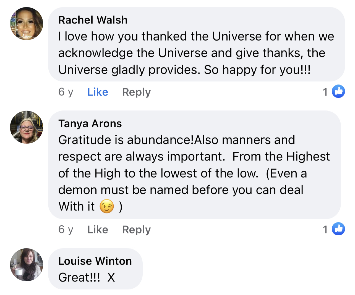Image resolution: width=355 pixels, height=295 pixels.
Task: Click the thumbs-up reaction icon on Tanya's comment
Action: [x=338, y=229]
